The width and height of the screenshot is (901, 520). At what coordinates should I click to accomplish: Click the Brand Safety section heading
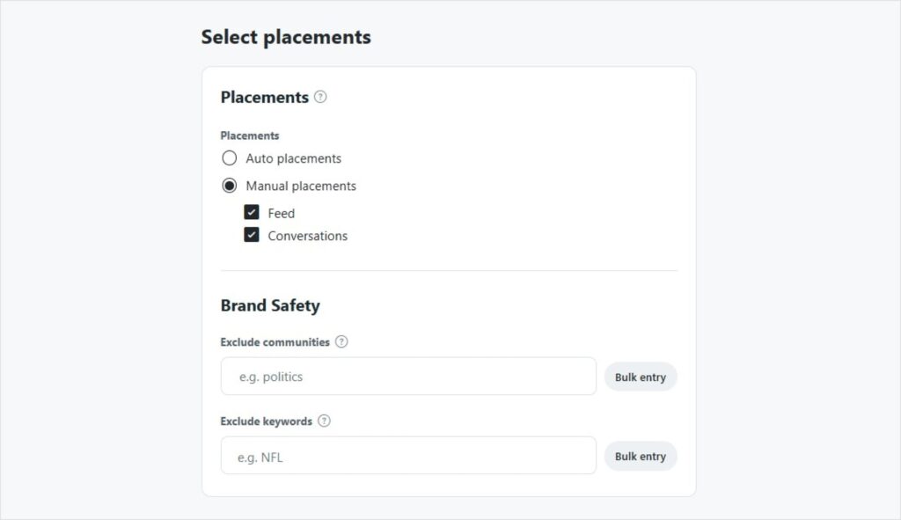[x=270, y=305]
